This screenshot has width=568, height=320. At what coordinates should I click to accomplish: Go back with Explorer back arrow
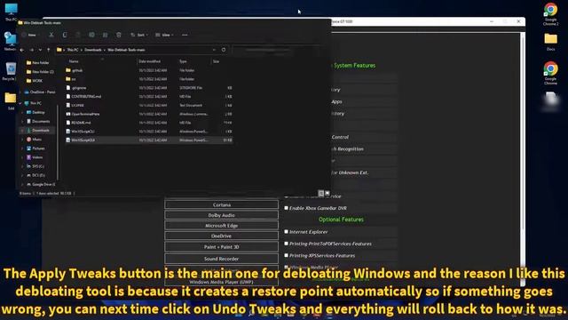pyautogui.click(x=22, y=50)
